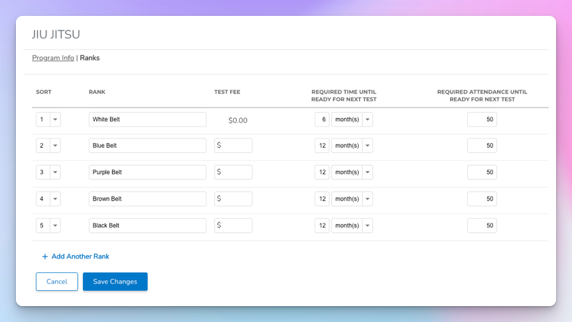Edit the Black Belt rank name field
Screen dimensions: 572x322
147,225
